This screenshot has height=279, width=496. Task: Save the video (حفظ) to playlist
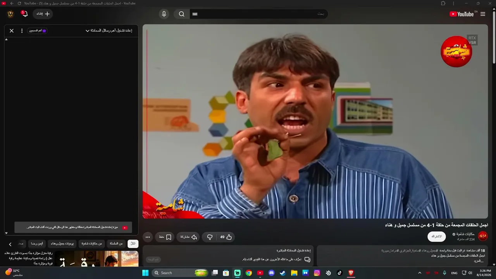pyautogui.click(x=165, y=237)
